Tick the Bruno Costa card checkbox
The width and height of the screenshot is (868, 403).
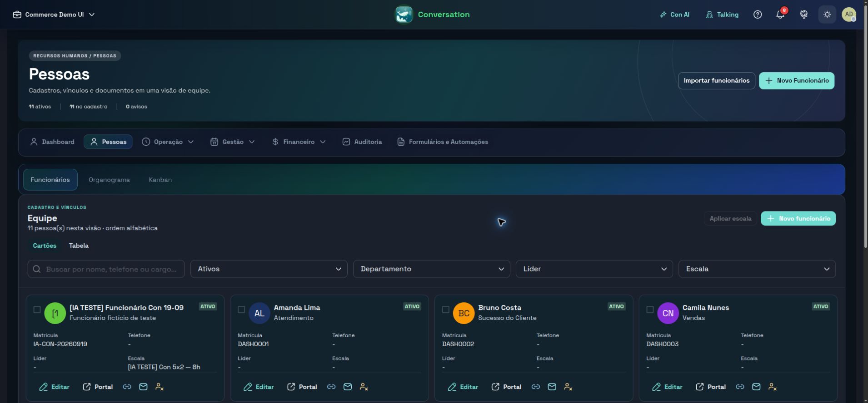pyautogui.click(x=445, y=310)
